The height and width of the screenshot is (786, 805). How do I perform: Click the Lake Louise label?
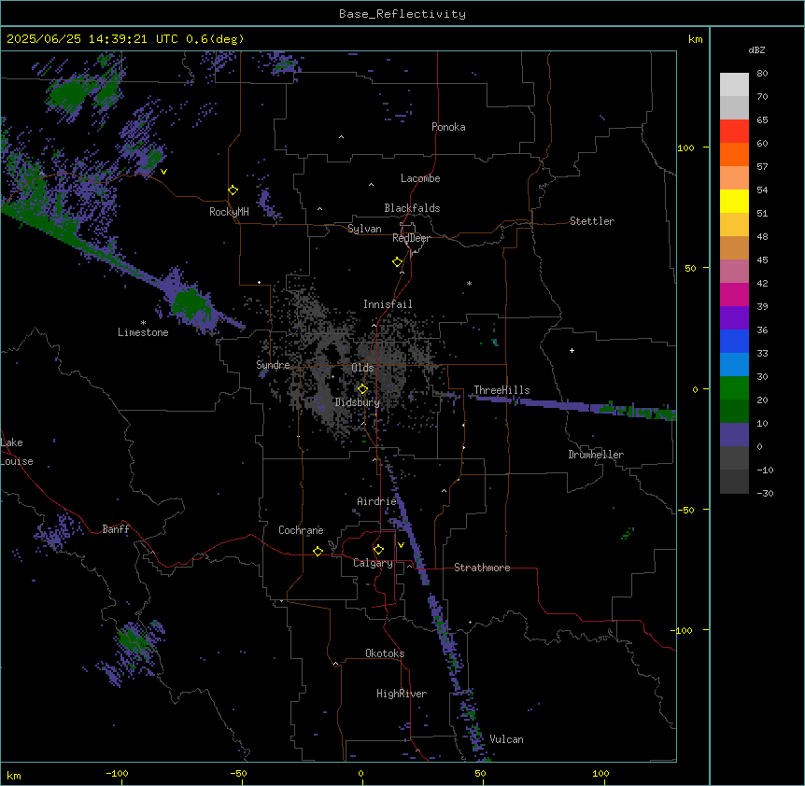point(17,452)
